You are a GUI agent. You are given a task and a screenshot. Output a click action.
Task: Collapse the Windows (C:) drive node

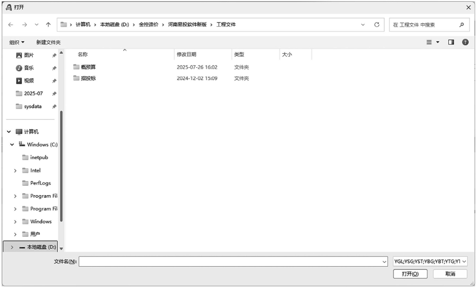click(x=12, y=145)
